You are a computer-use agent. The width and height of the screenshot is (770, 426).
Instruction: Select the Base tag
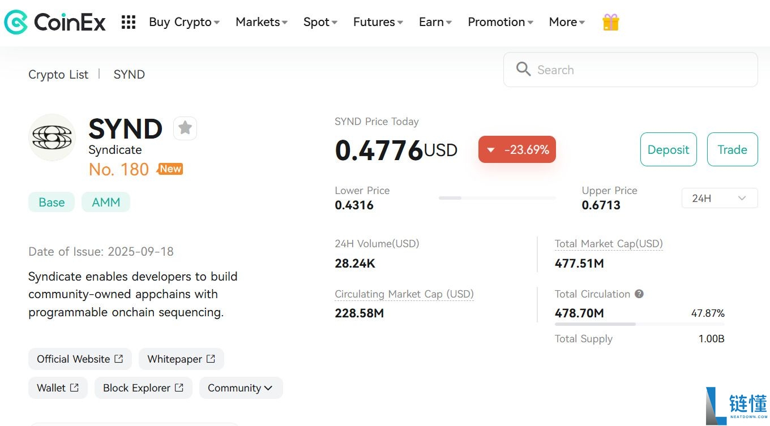pyautogui.click(x=52, y=202)
